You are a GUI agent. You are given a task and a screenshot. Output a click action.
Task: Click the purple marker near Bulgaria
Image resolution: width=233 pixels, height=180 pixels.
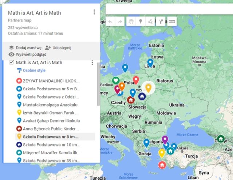coord(165,140)
